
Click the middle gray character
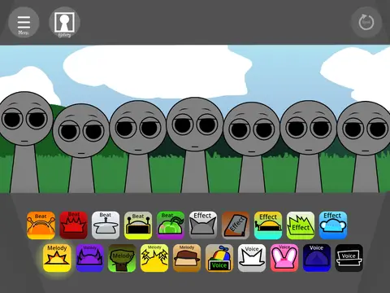(195, 145)
